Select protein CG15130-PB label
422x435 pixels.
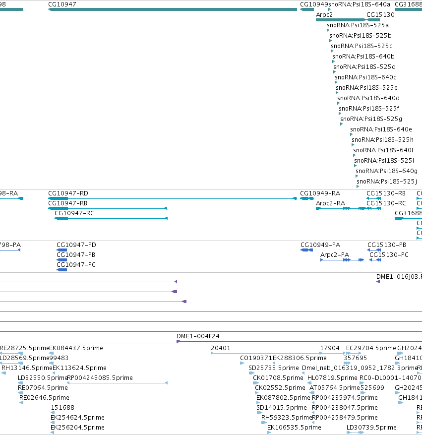(x=387, y=245)
